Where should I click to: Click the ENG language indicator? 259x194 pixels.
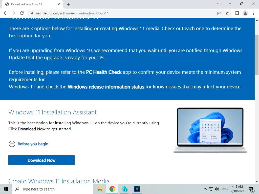[225, 189]
